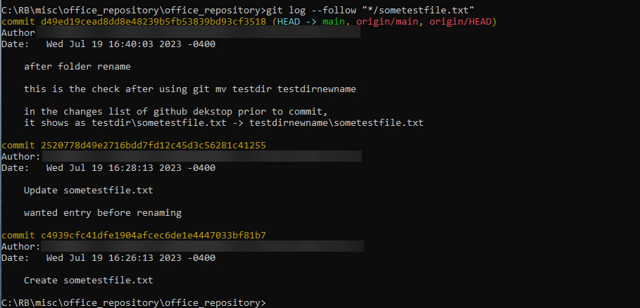Click the commit hash starting with d49ed19
The width and height of the screenshot is (640, 308).
coord(151,22)
